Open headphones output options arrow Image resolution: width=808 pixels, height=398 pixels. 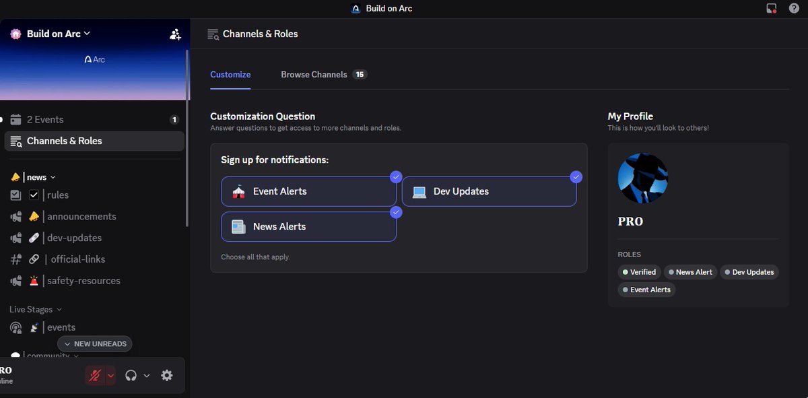(146, 375)
